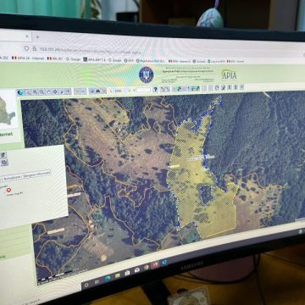Screen dimensions: 305x305
Task: Click the APIA logo in header
Action: (229, 75)
